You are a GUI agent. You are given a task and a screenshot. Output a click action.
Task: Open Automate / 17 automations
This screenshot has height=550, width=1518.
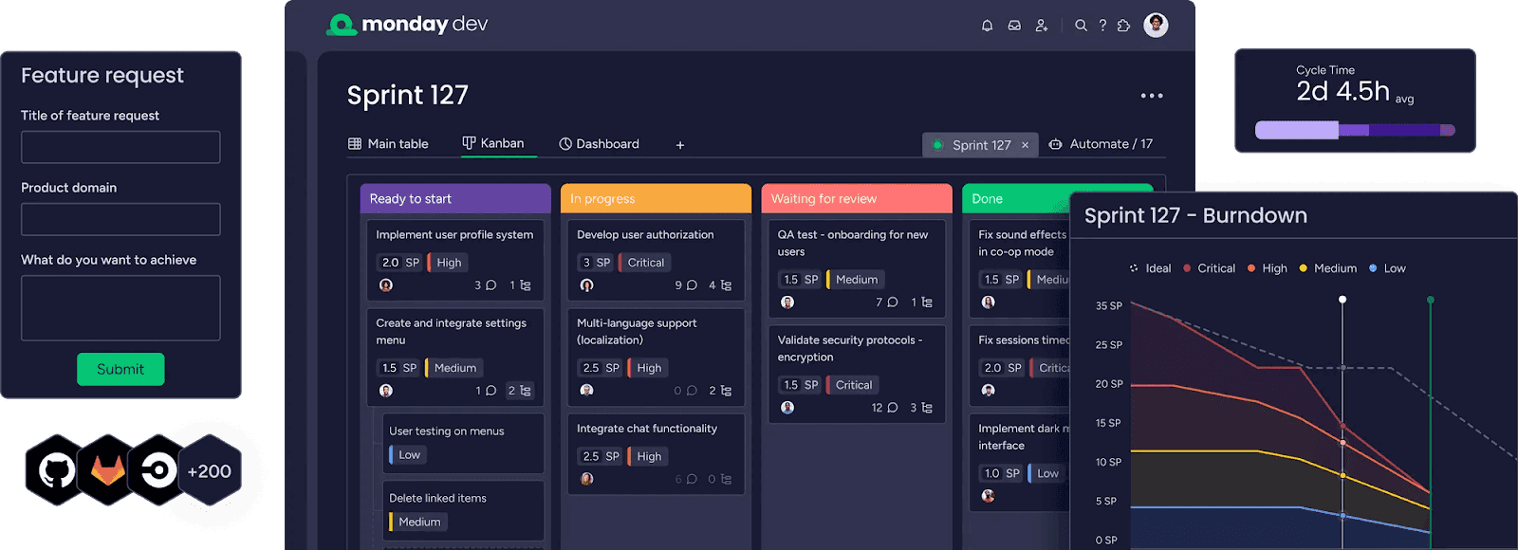1101,144
